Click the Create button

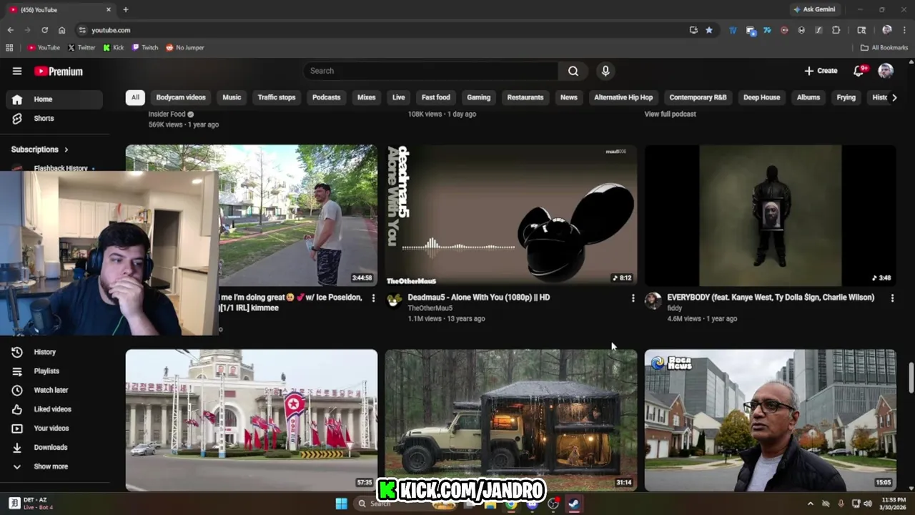(821, 71)
